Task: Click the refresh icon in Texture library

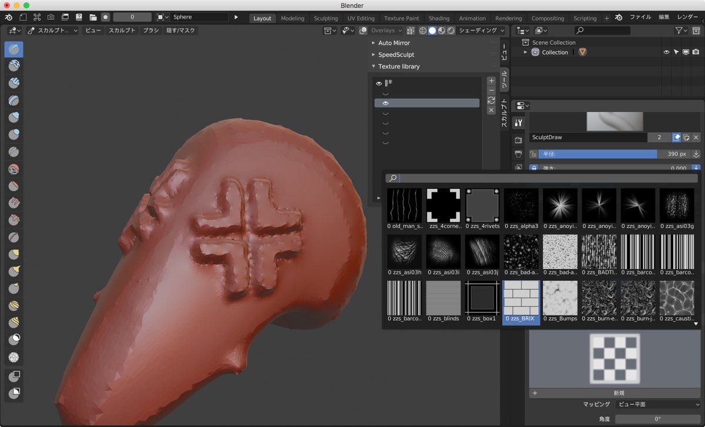Action: click(x=491, y=100)
